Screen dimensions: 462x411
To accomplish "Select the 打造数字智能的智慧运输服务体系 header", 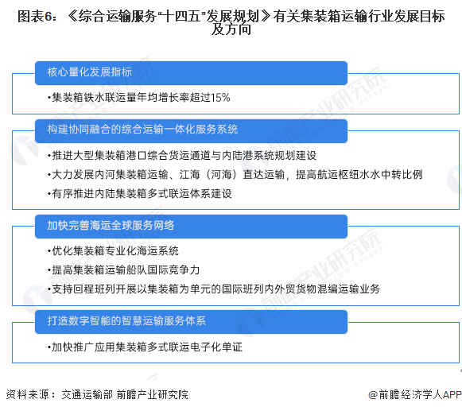I will pos(191,322).
